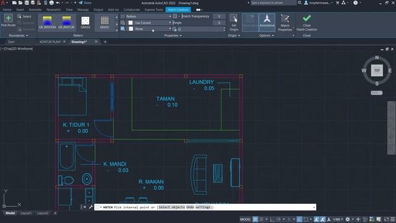Click the Use Current color swatch

click(131, 23)
